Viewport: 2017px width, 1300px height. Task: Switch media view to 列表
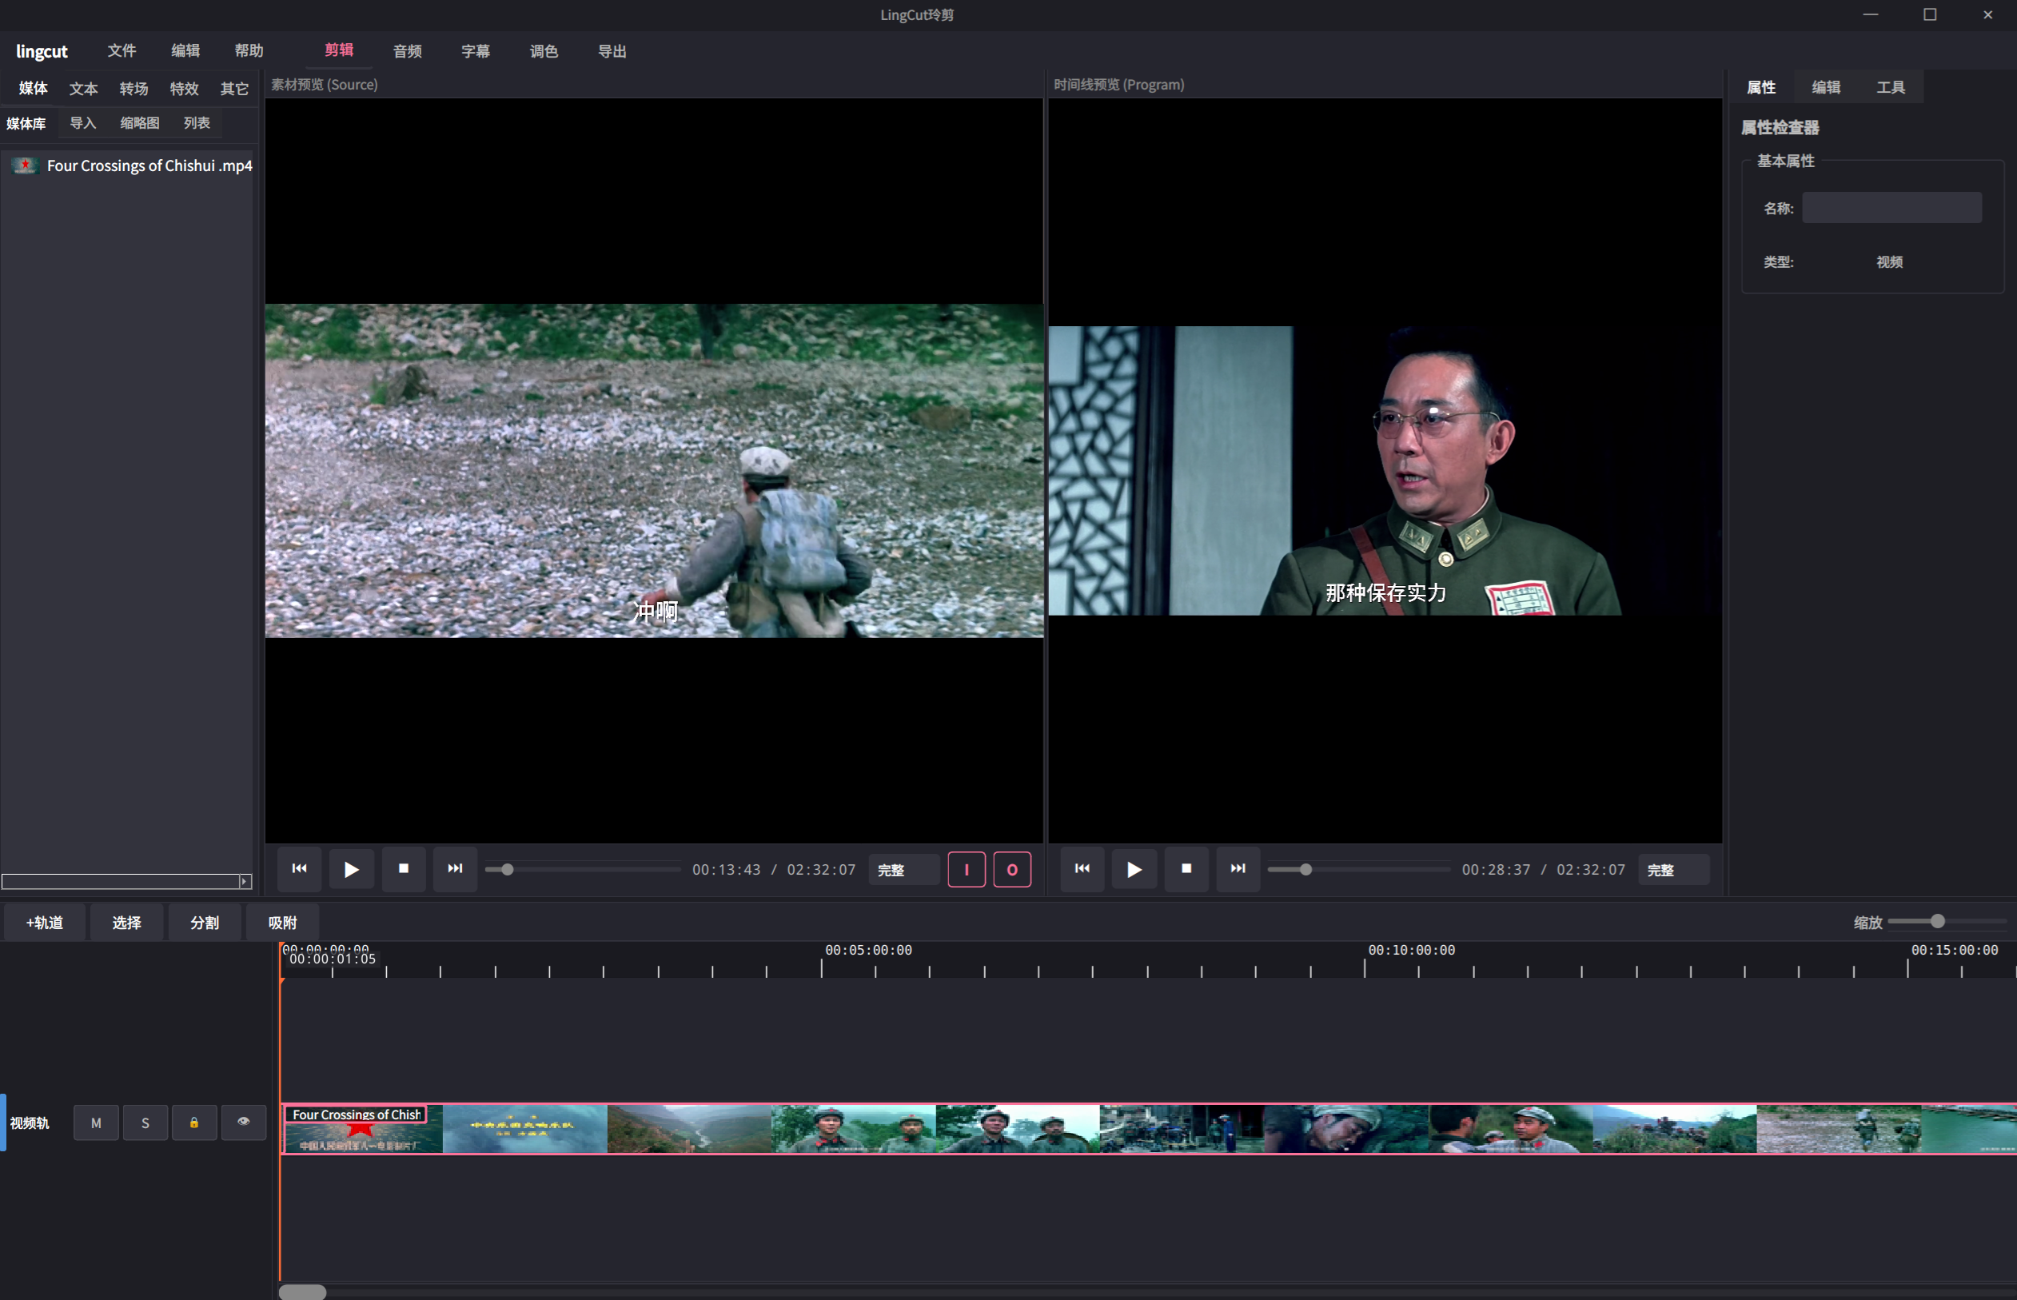(x=197, y=123)
